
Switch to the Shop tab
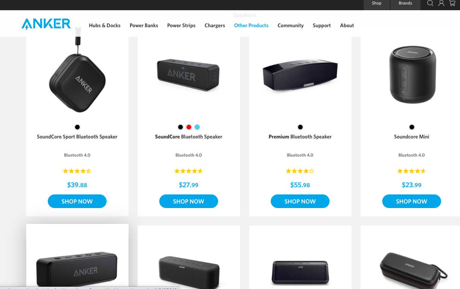[x=377, y=3]
